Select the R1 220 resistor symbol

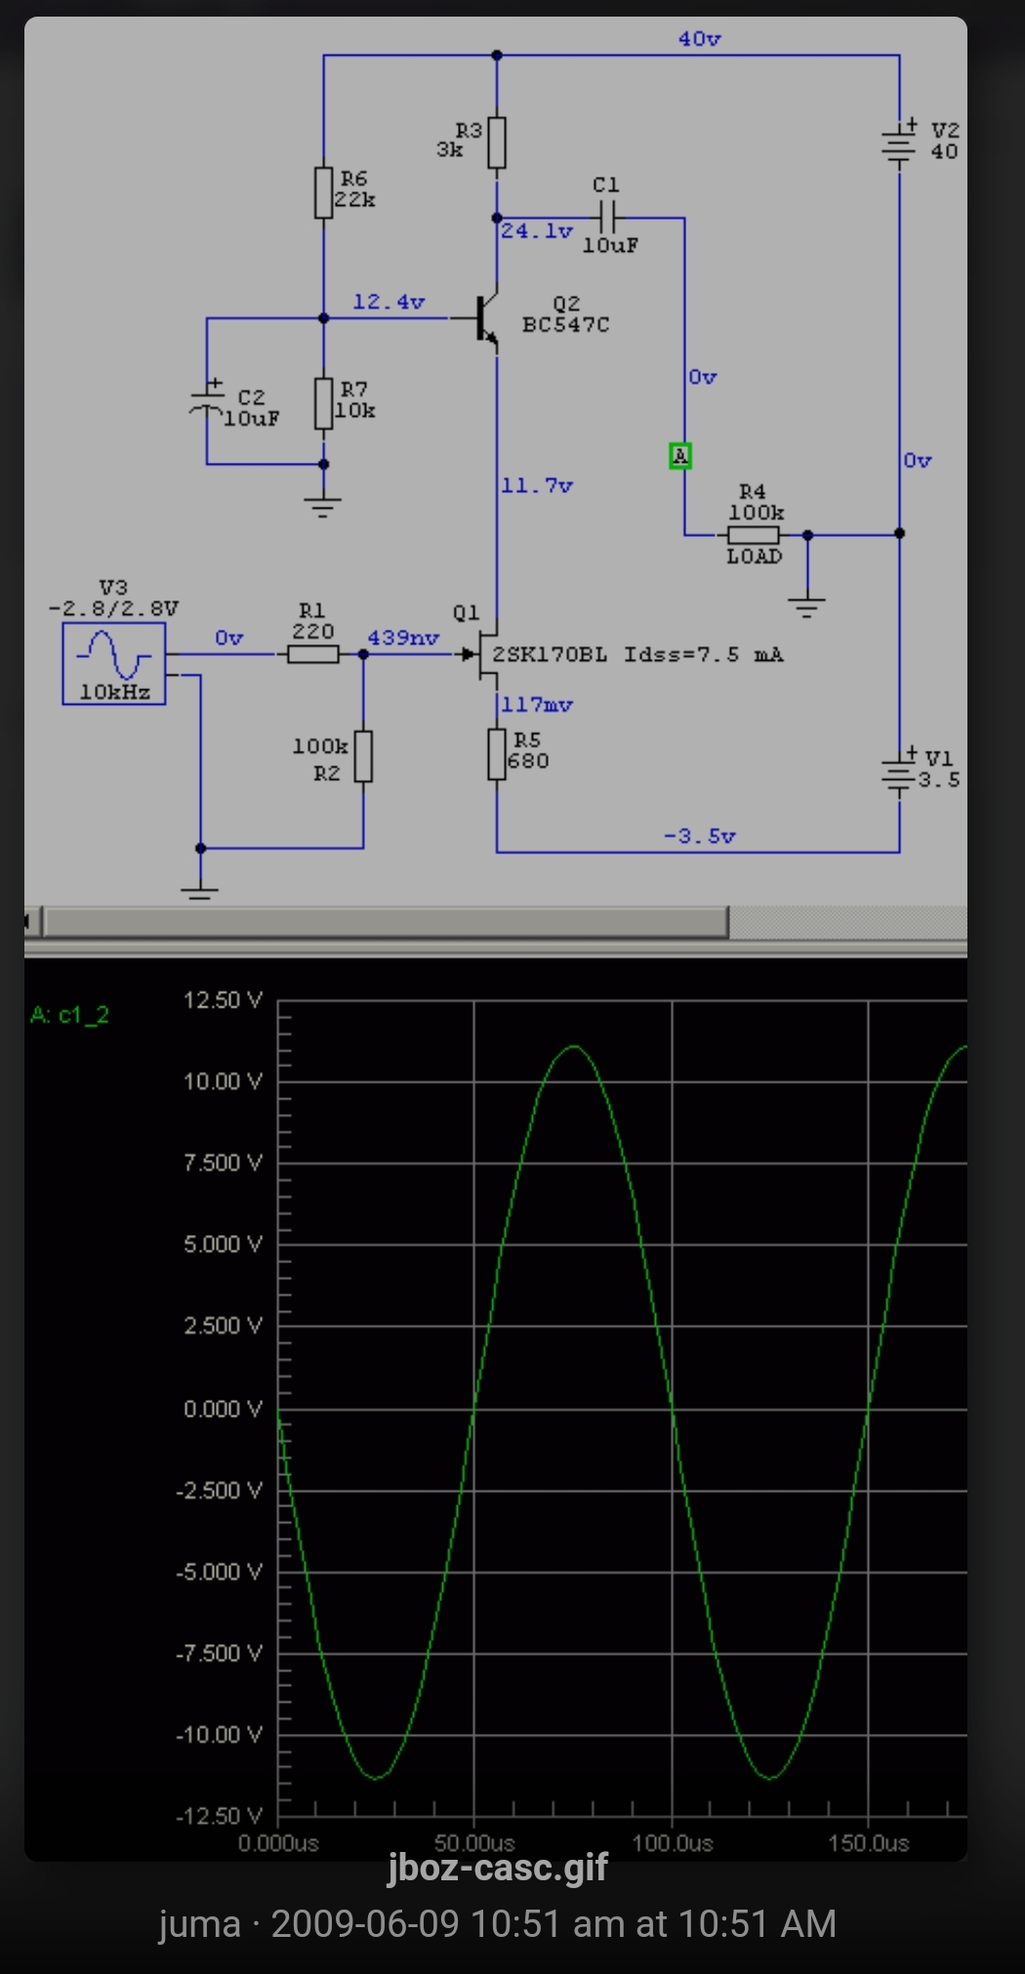313,654
